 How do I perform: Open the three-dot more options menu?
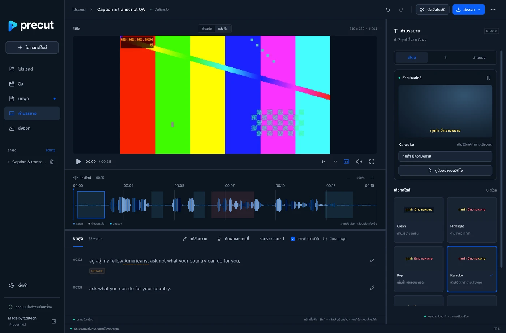tap(493, 10)
